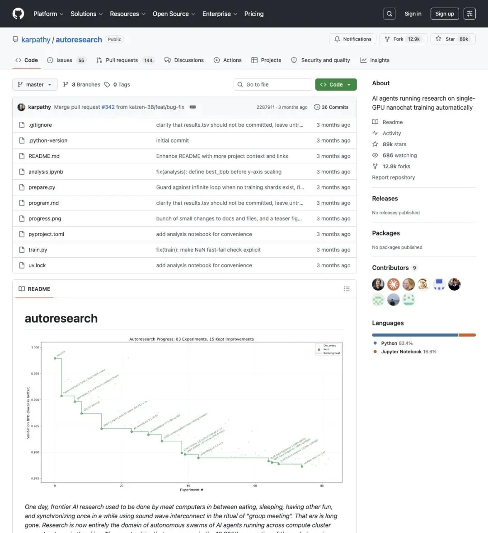Screen dimensions: 488x533
Task: Click the Sign up button
Action: pyautogui.click(x=445, y=14)
